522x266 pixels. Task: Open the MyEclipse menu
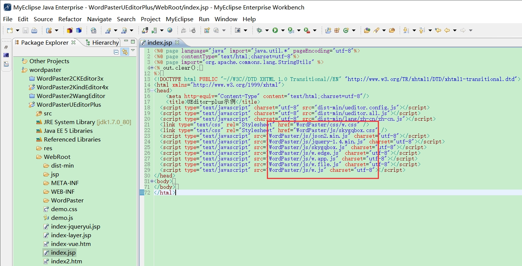[179, 19]
